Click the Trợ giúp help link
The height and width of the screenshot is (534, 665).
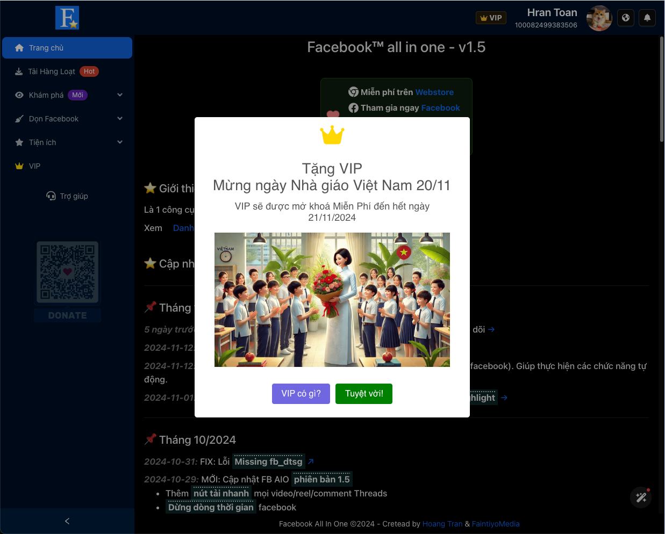[x=67, y=196]
